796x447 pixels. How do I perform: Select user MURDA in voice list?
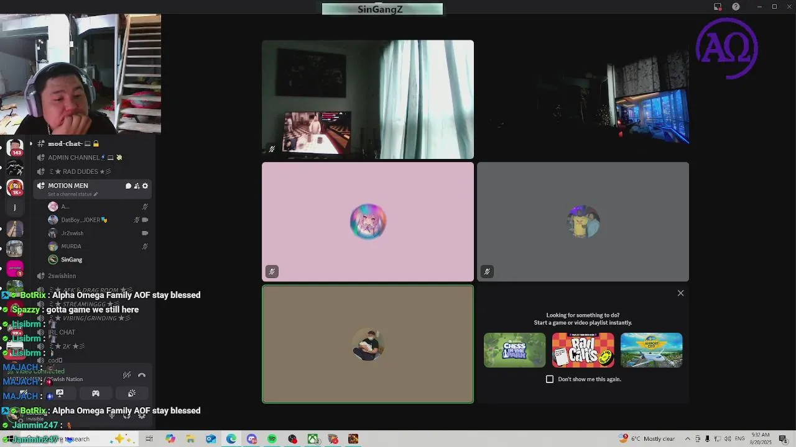[71, 246]
